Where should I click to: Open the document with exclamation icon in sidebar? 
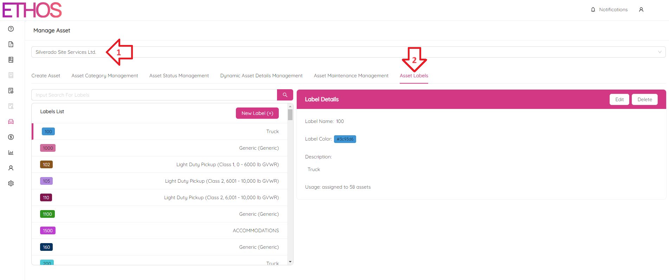coord(11,44)
